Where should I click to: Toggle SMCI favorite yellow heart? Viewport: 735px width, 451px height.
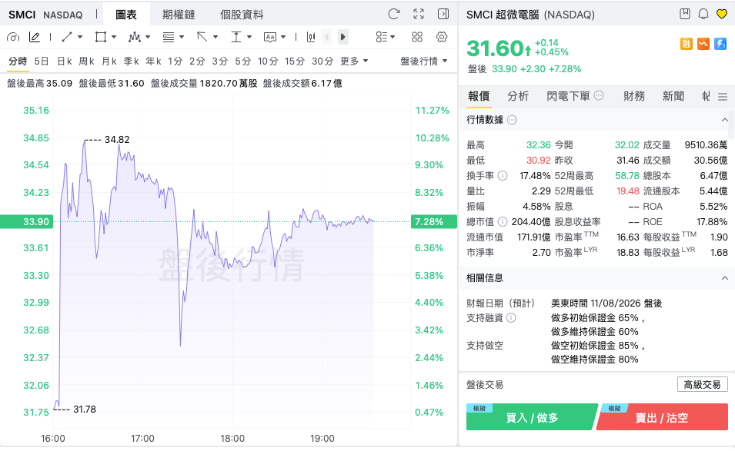pos(721,14)
